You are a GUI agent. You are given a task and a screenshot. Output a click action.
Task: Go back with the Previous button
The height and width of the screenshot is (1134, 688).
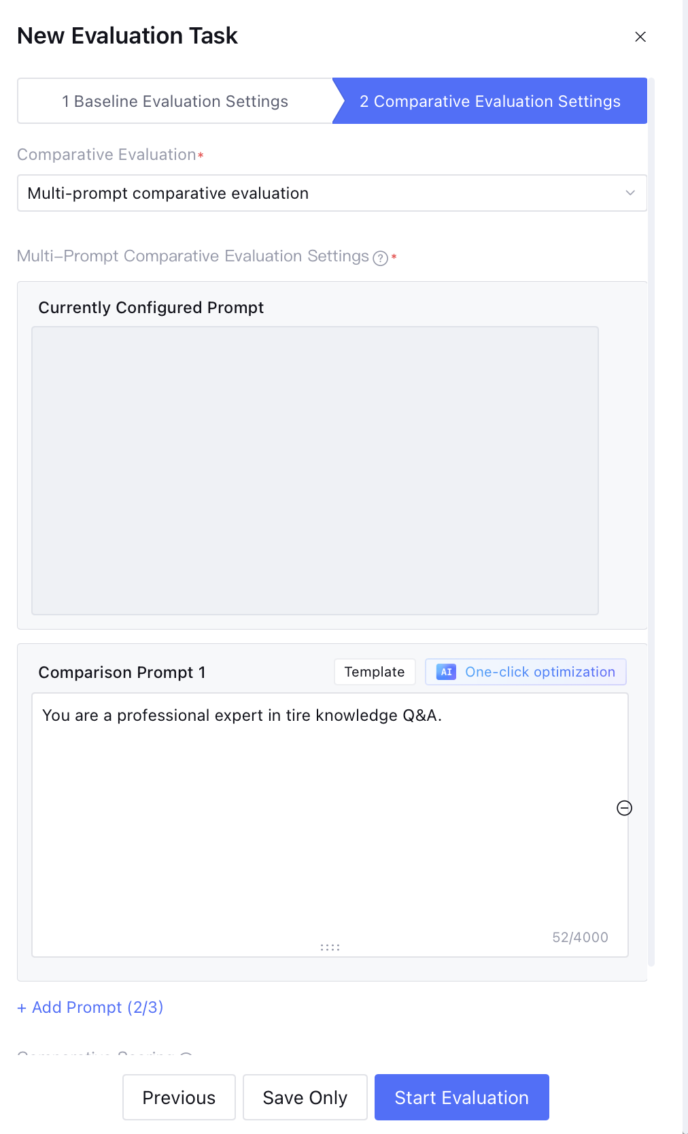[179, 1097]
